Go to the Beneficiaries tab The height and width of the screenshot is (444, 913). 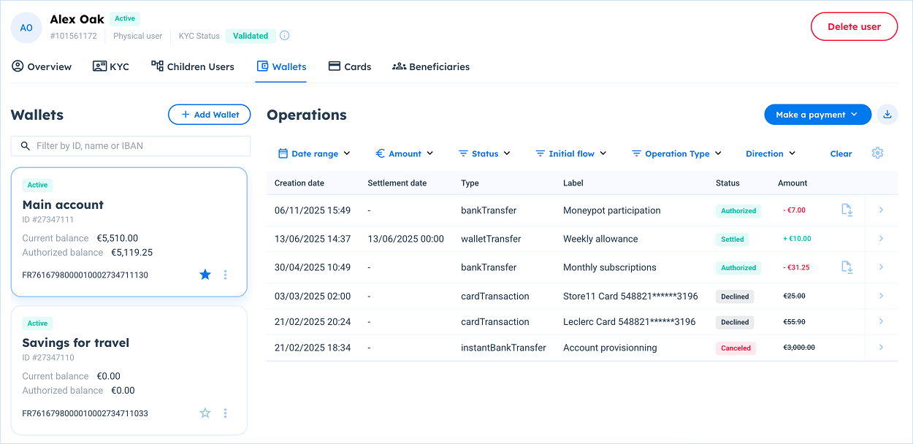(431, 66)
